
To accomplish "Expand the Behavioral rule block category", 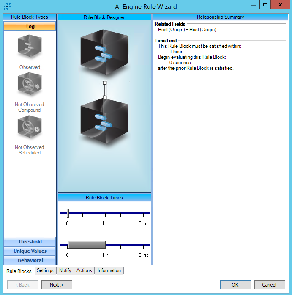I will pyautogui.click(x=30, y=260).
